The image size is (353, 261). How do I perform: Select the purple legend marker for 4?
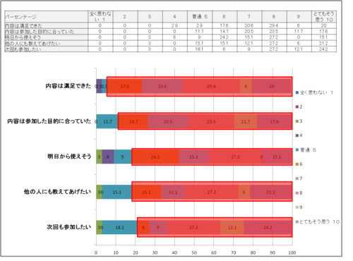[297, 135]
